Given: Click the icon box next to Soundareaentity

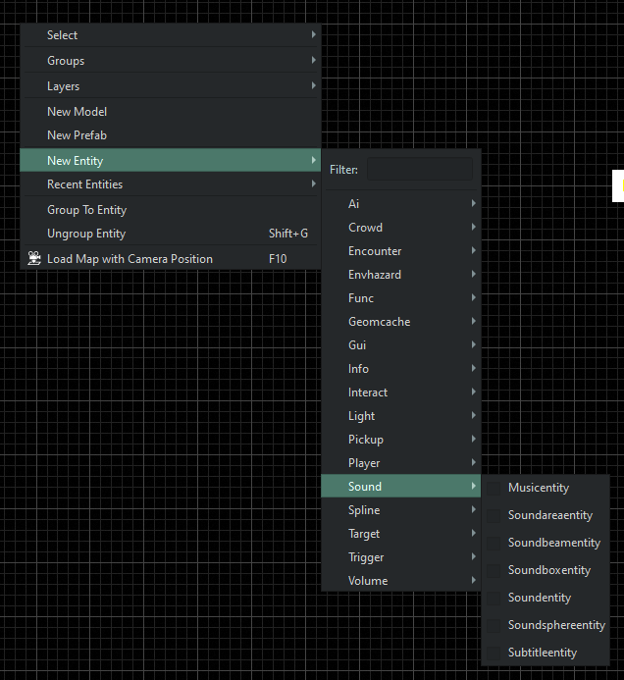Looking at the screenshot, I should coord(494,515).
